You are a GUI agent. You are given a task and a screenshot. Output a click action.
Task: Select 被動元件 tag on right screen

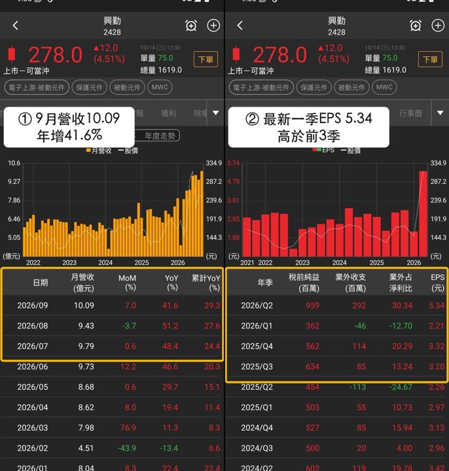pos(351,88)
